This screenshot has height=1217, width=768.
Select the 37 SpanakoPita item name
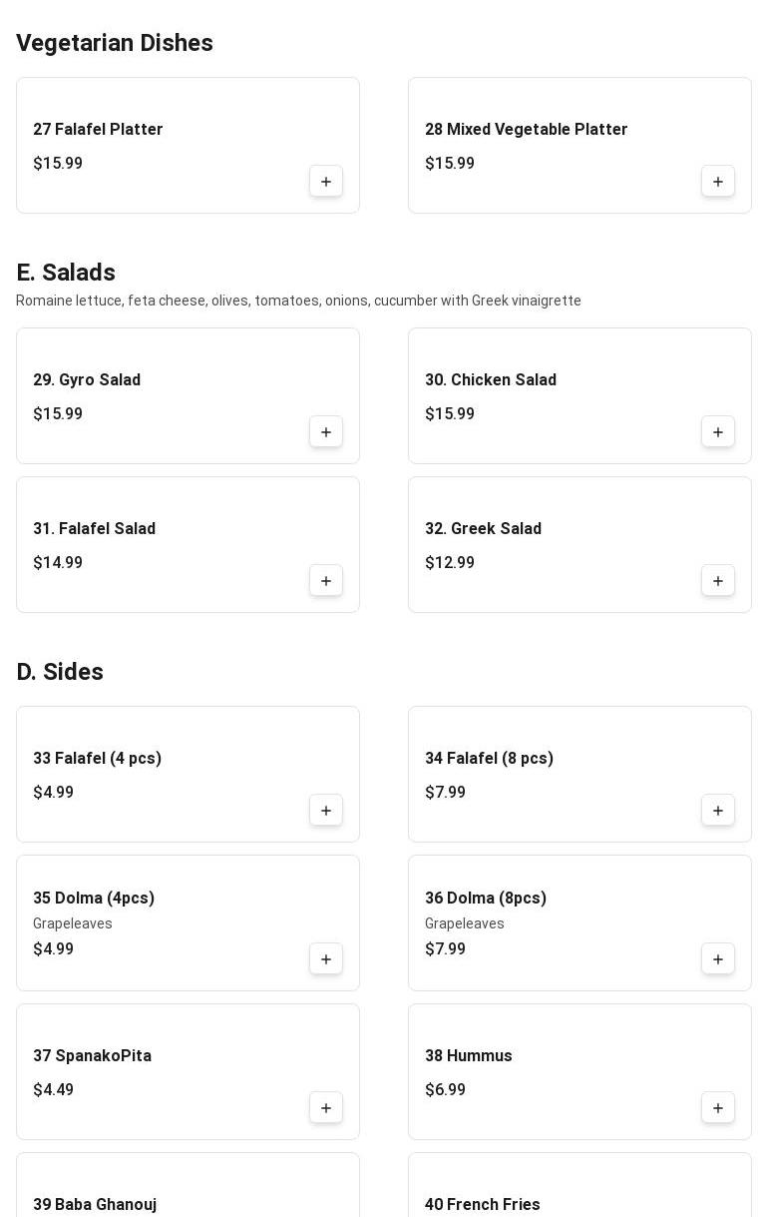[92, 1056]
